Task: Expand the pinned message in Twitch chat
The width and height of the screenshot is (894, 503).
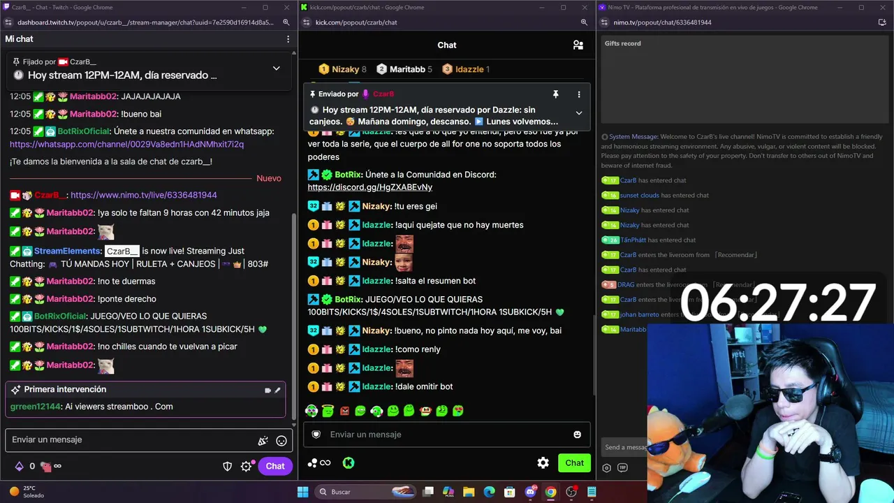Action: coord(277,68)
